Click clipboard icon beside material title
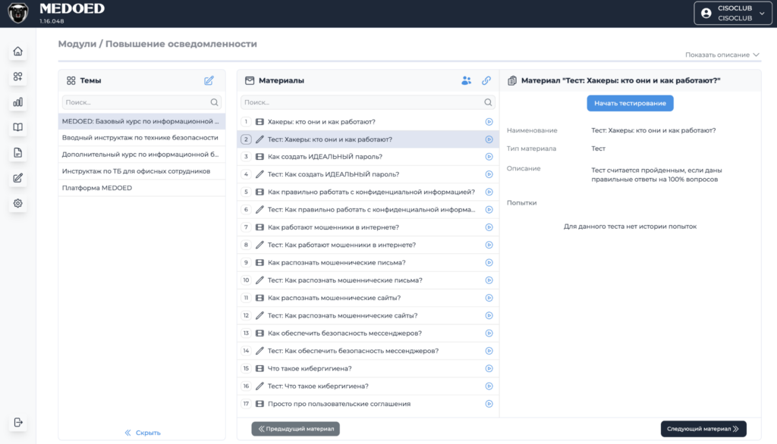777x444 pixels. point(512,80)
